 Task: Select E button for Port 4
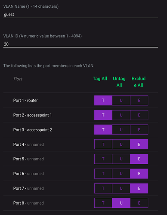click(139, 144)
